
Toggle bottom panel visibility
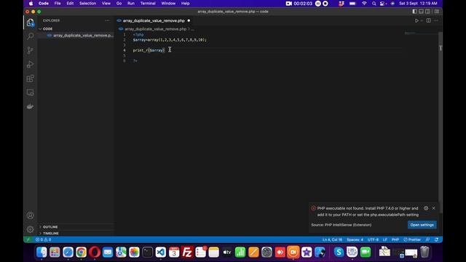(421, 12)
